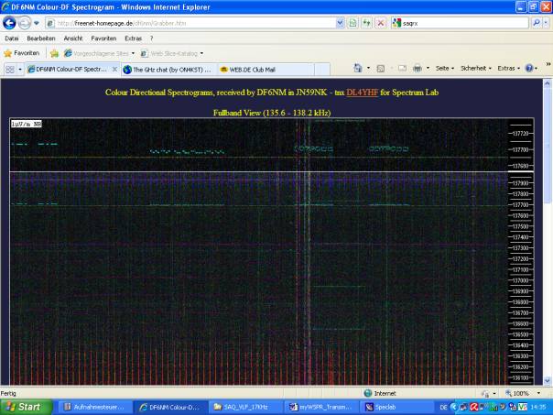Click the Windows Start button

(x=26, y=407)
